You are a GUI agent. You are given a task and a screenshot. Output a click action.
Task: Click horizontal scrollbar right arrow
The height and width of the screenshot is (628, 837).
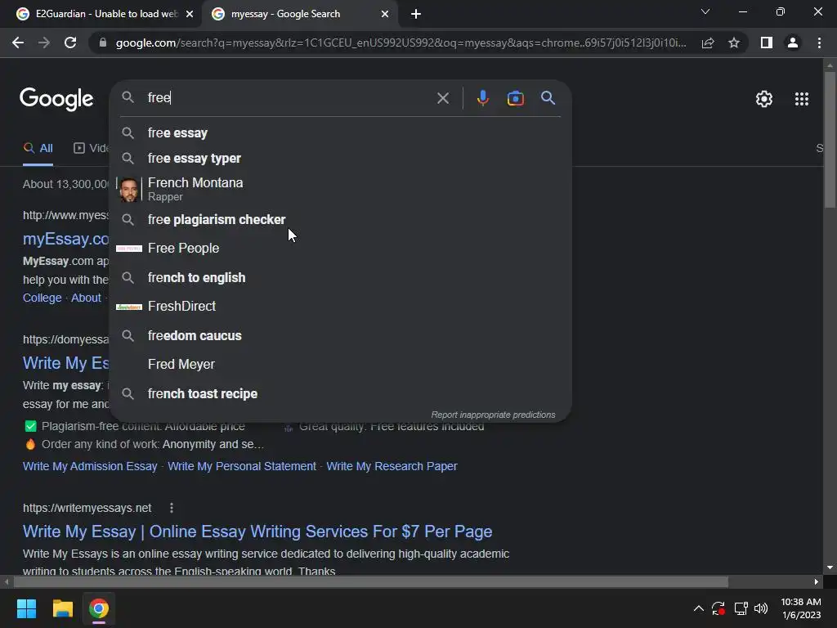pos(817,581)
